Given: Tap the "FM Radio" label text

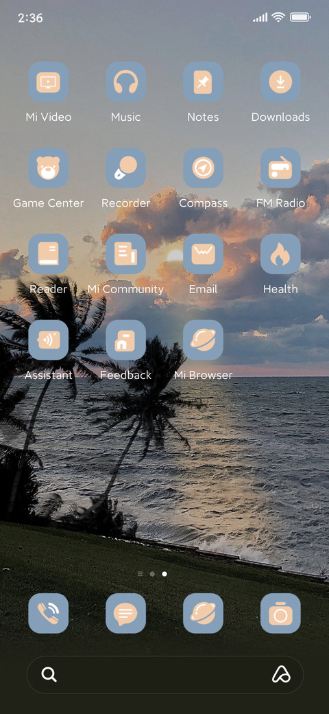Looking at the screenshot, I should click(280, 203).
